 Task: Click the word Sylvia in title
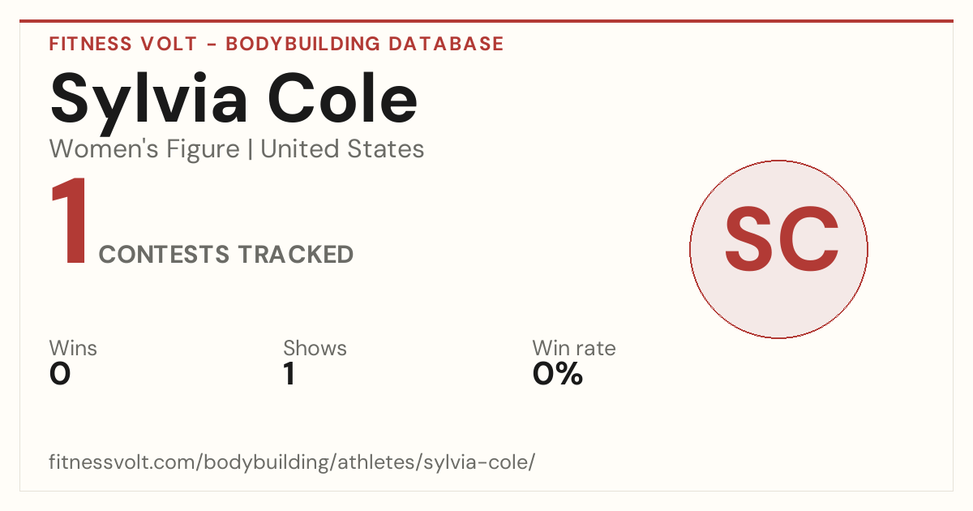pyautogui.click(x=150, y=97)
